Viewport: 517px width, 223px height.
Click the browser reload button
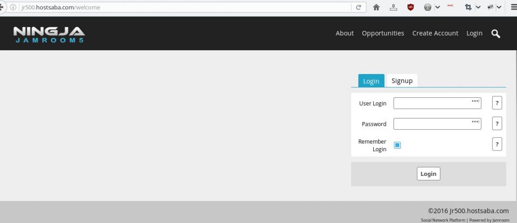coord(358,7)
